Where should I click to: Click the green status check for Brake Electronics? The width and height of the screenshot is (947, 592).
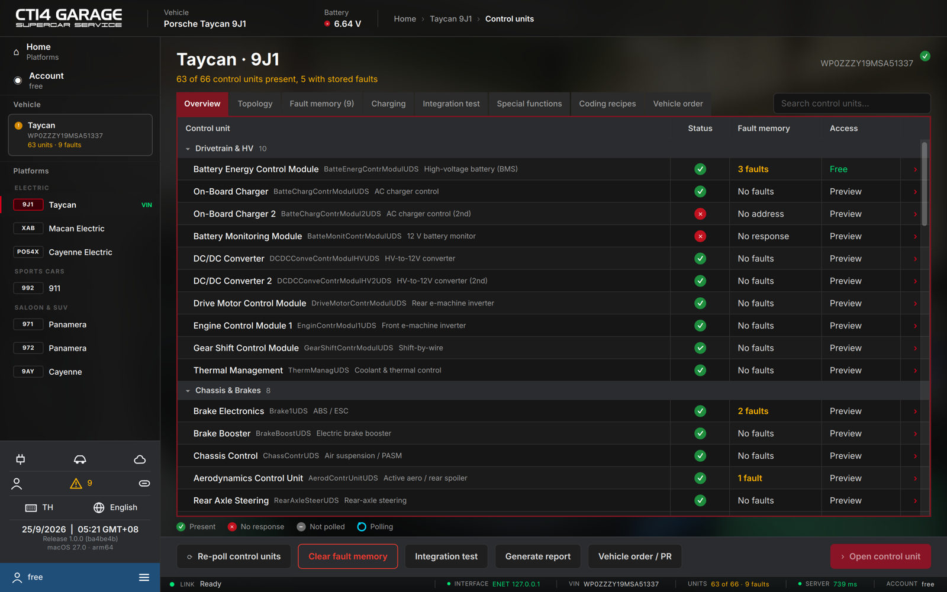[700, 411]
